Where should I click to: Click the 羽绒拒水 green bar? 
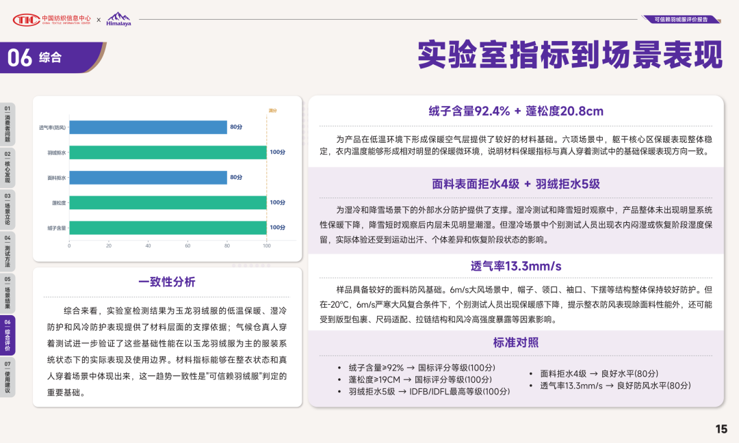tap(168, 152)
